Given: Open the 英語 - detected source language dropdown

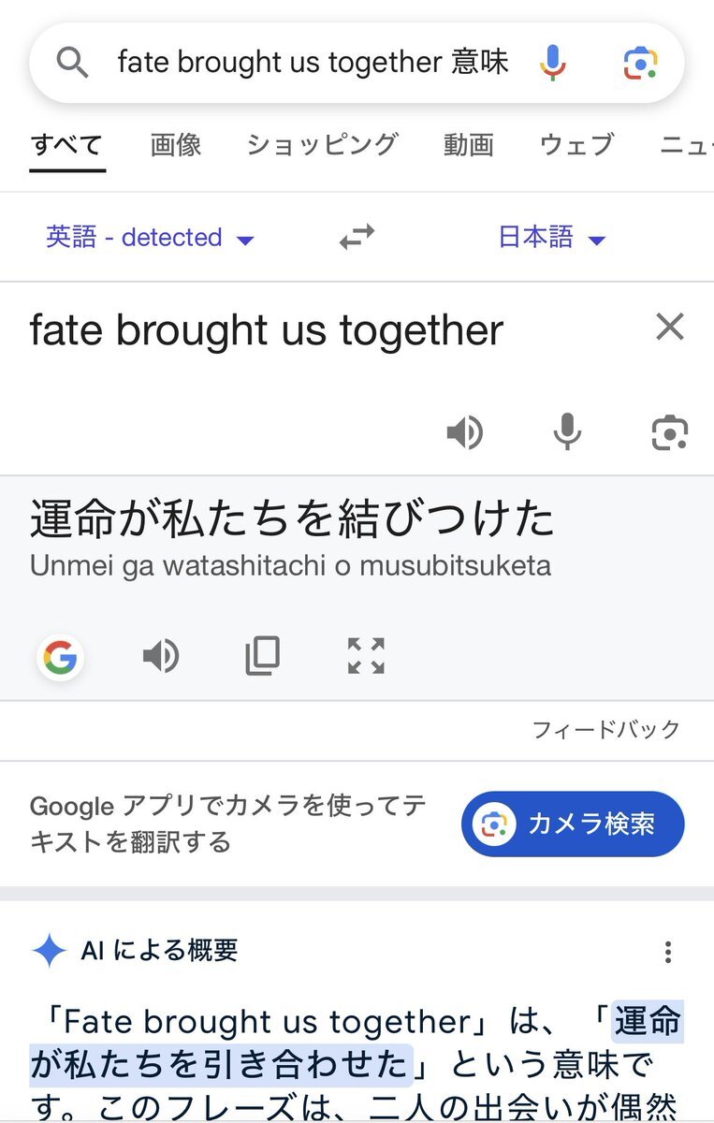Looking at the screenshot, I should point(151,238).
